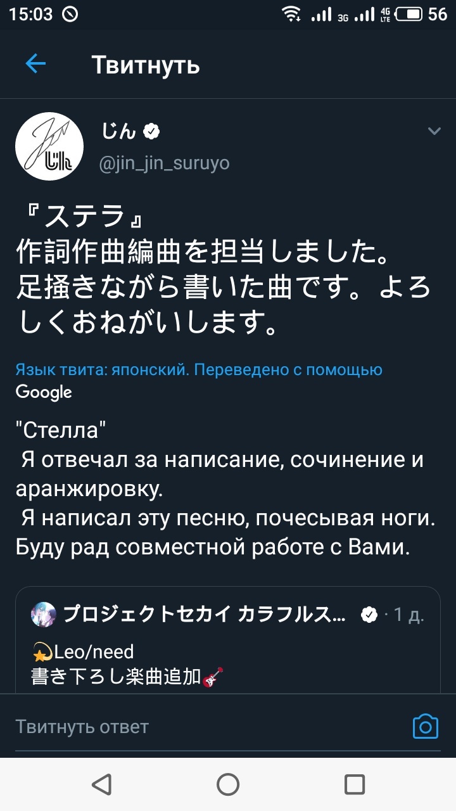Tap the battery indicator in status bar
Image resolution: width=456 pixels, height=811 pixels.
click(409, 14)
